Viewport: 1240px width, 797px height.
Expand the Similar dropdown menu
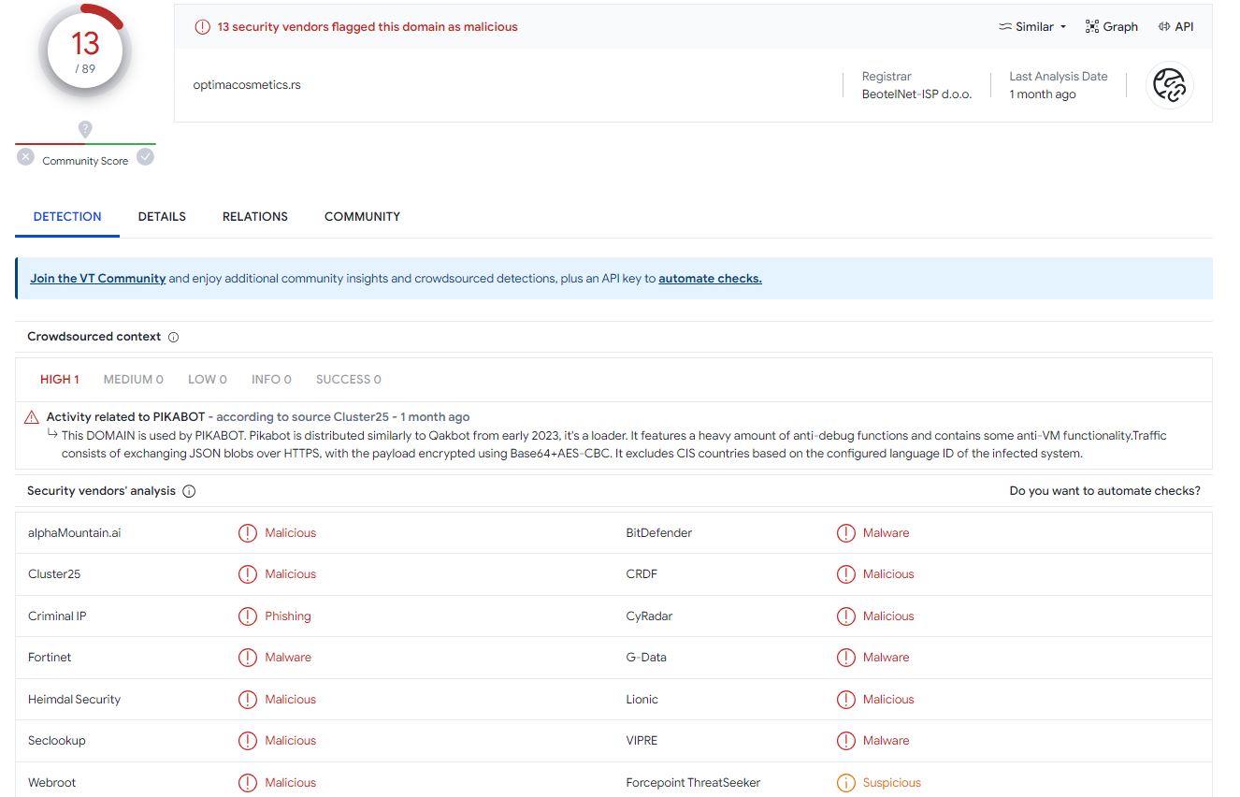[x=1032, y=27]
